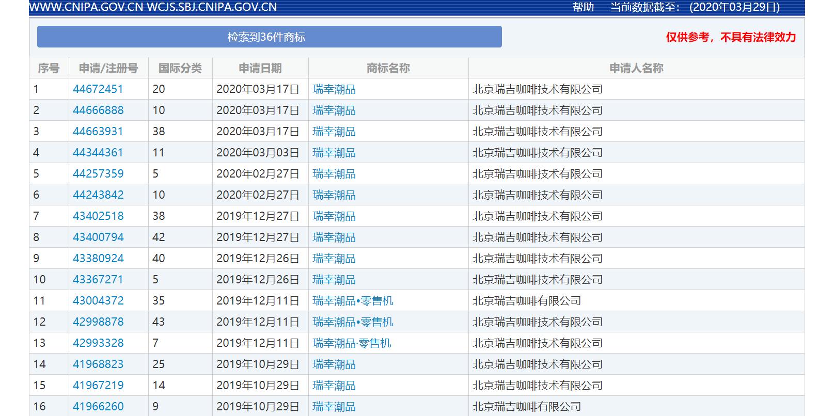Select registration number 44257359
Image resolution: width=834 pixels, height=416 pixels.
coord(98,174)
